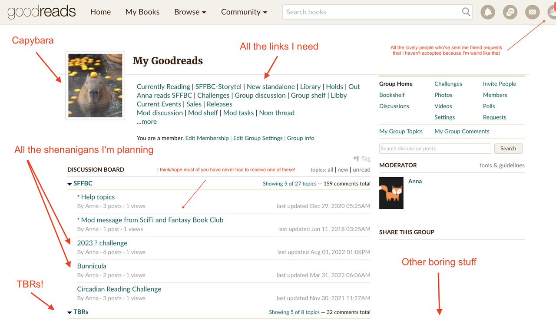Filter topics by unread
This screenshot has width=556, height=321.
pos(361,170)
